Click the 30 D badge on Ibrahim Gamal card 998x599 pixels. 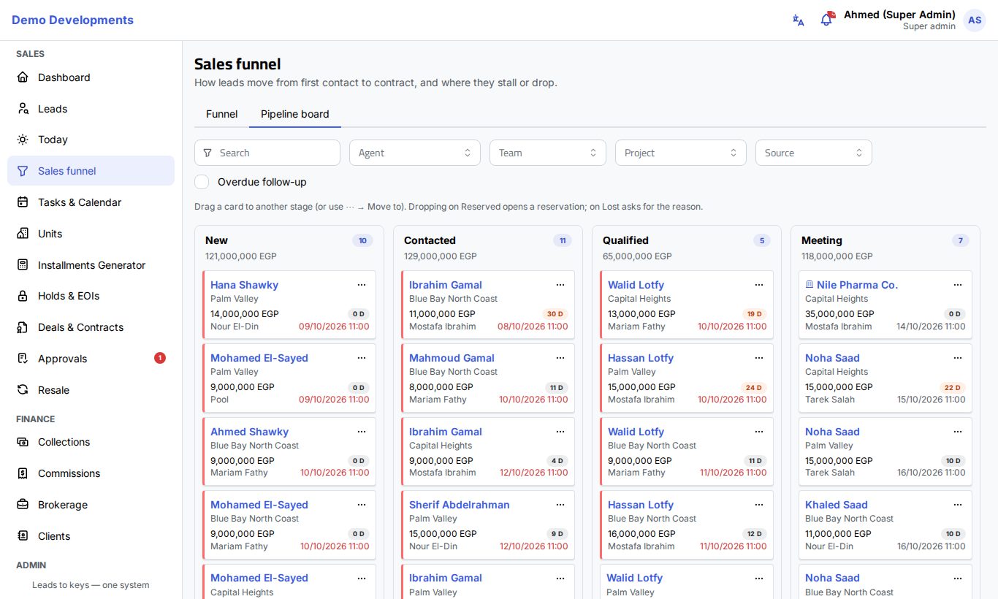(x=555, y=314)
